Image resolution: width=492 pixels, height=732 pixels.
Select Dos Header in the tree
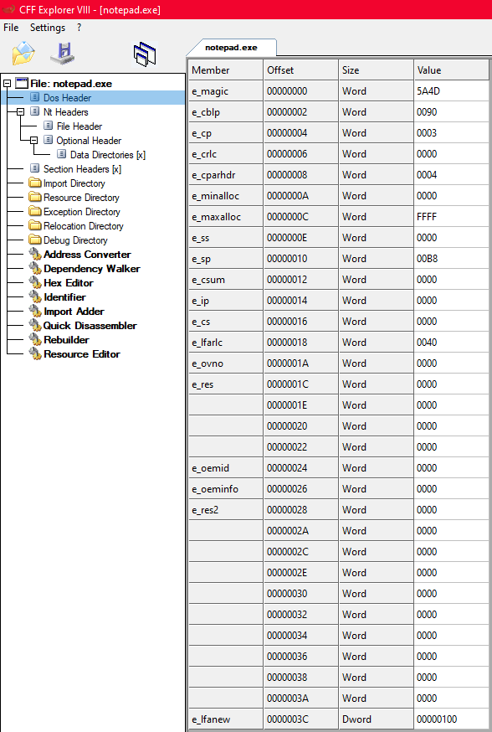(67, 97)
